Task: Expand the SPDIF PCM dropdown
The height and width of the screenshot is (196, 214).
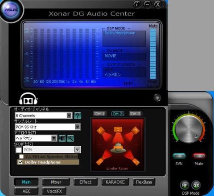Action: [x=78, y=150]
